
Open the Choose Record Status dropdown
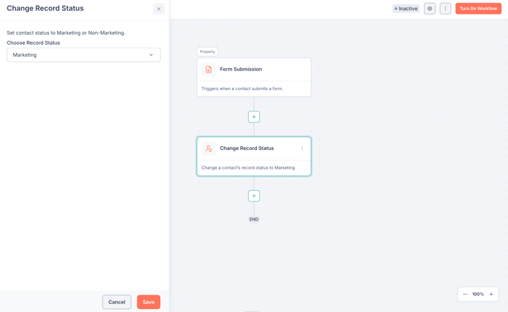[83, 55]
